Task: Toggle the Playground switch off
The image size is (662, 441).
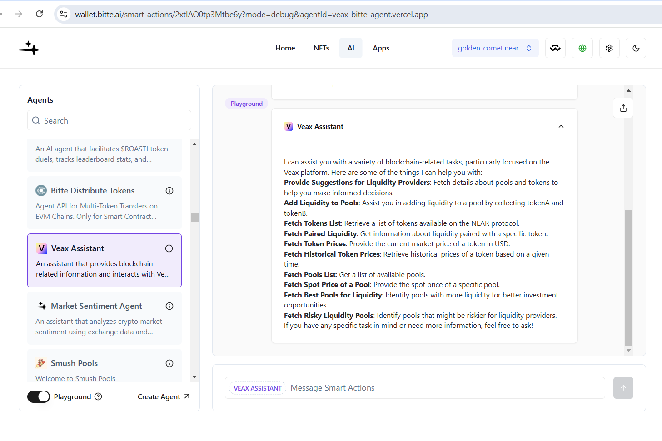Action: click(x=39, y=396)
